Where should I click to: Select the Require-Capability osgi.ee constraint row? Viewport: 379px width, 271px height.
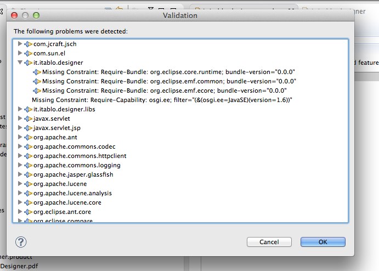162,100
